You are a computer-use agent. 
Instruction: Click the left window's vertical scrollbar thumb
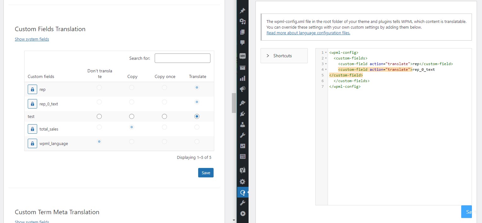tap(234, 103)
